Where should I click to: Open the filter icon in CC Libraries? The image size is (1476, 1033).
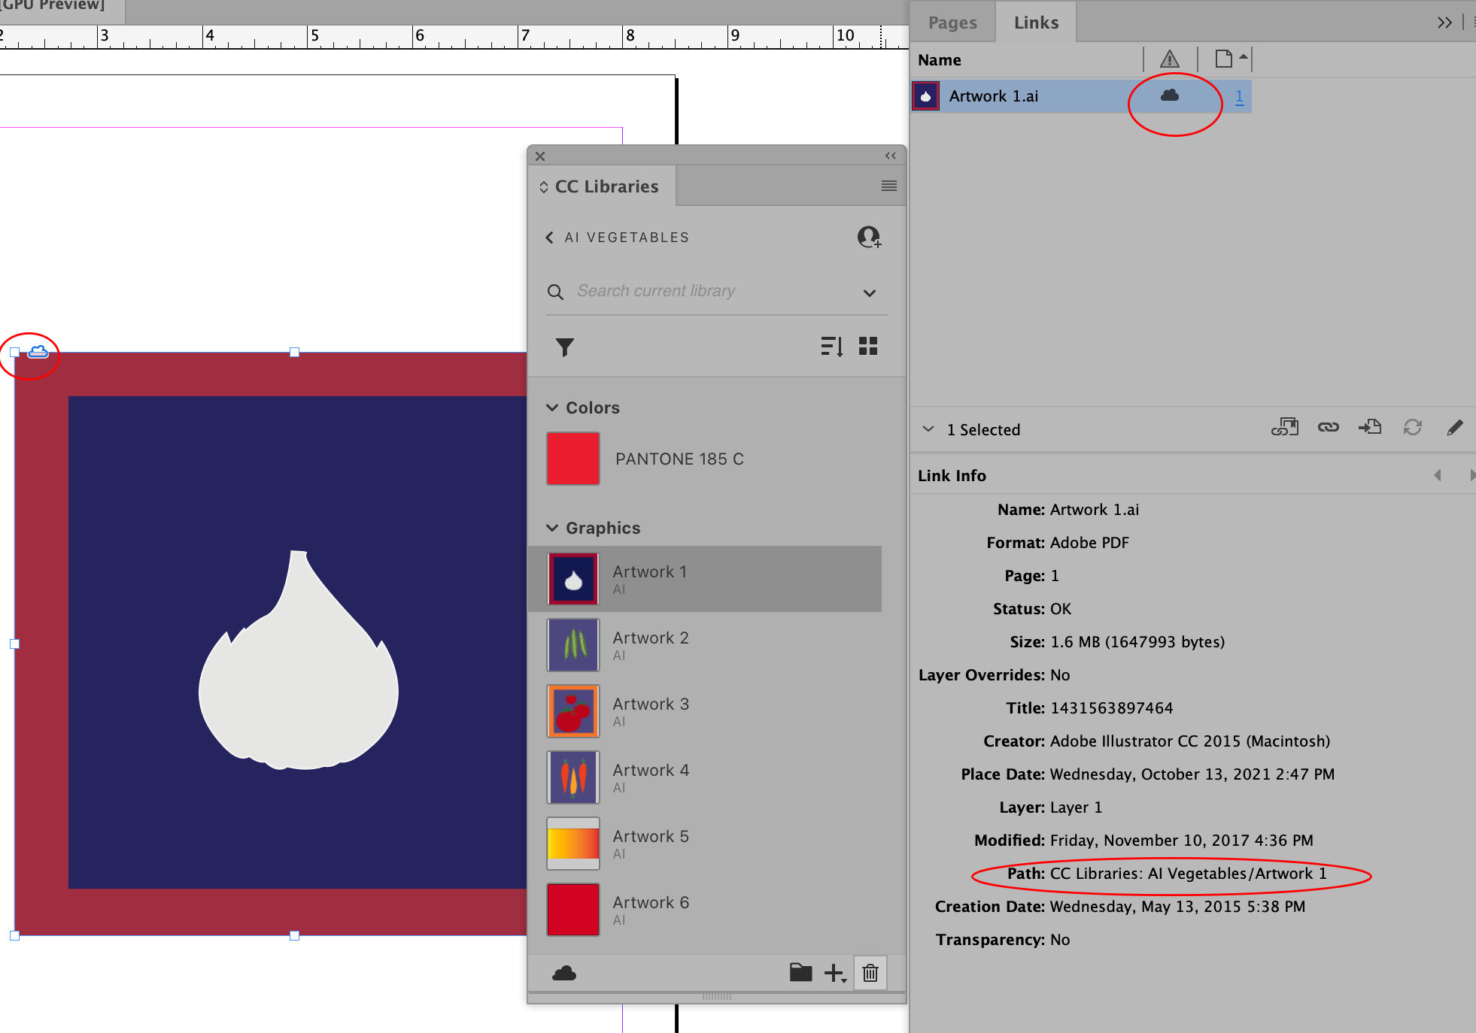[x=564, y=347]
